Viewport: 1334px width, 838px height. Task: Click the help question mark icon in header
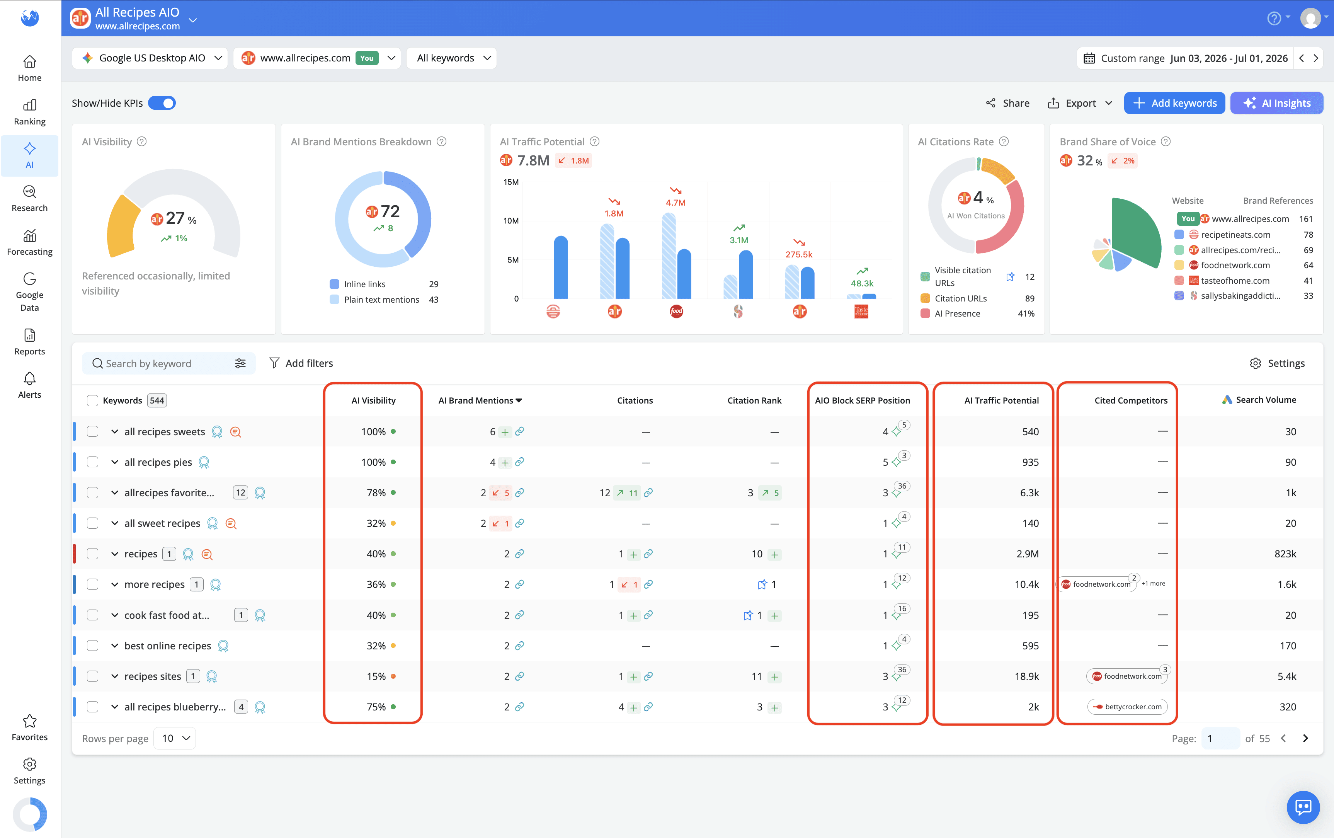pos(1274,18)
